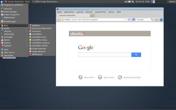Expand the Einstellungen submenu
176x110 pixels.
(14, 22)
